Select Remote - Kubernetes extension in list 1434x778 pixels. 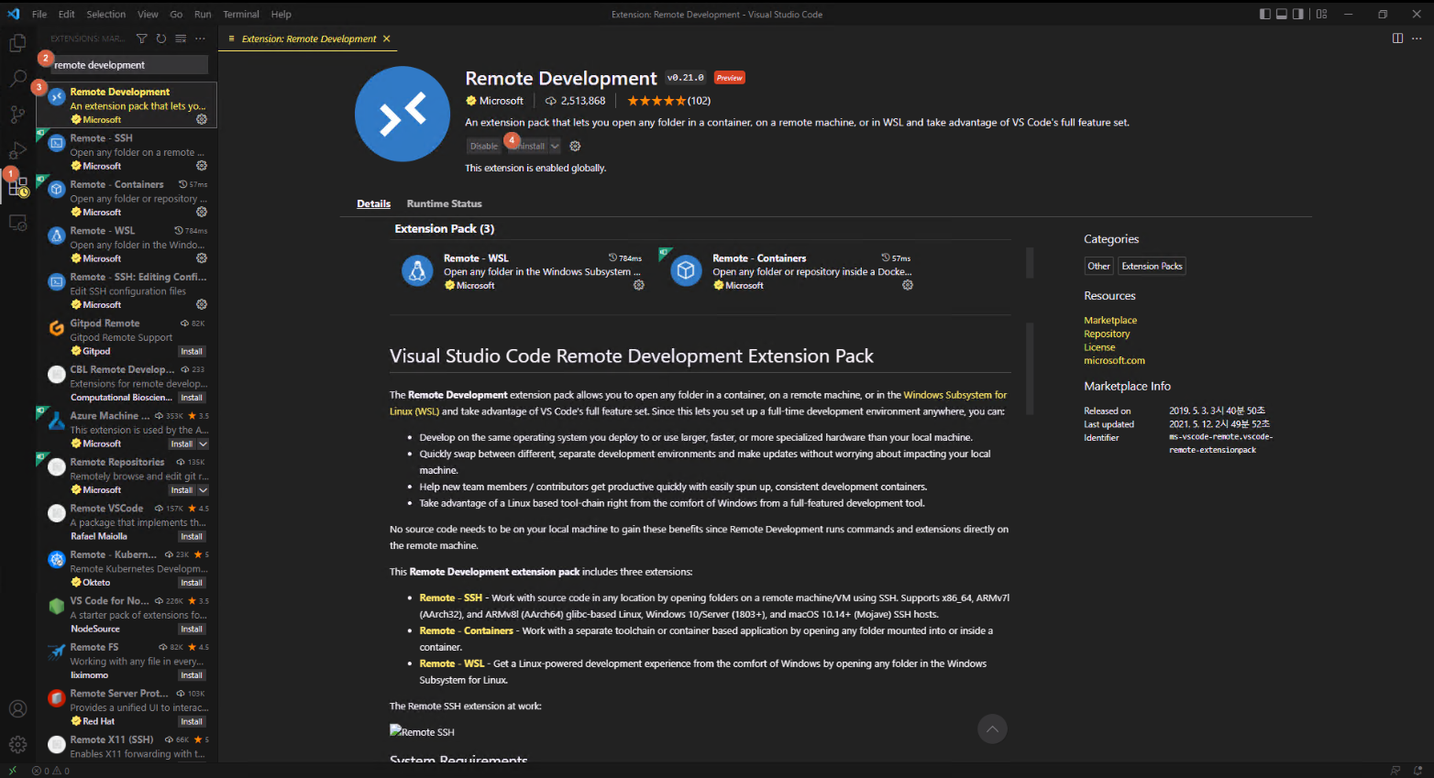[127, 568]
